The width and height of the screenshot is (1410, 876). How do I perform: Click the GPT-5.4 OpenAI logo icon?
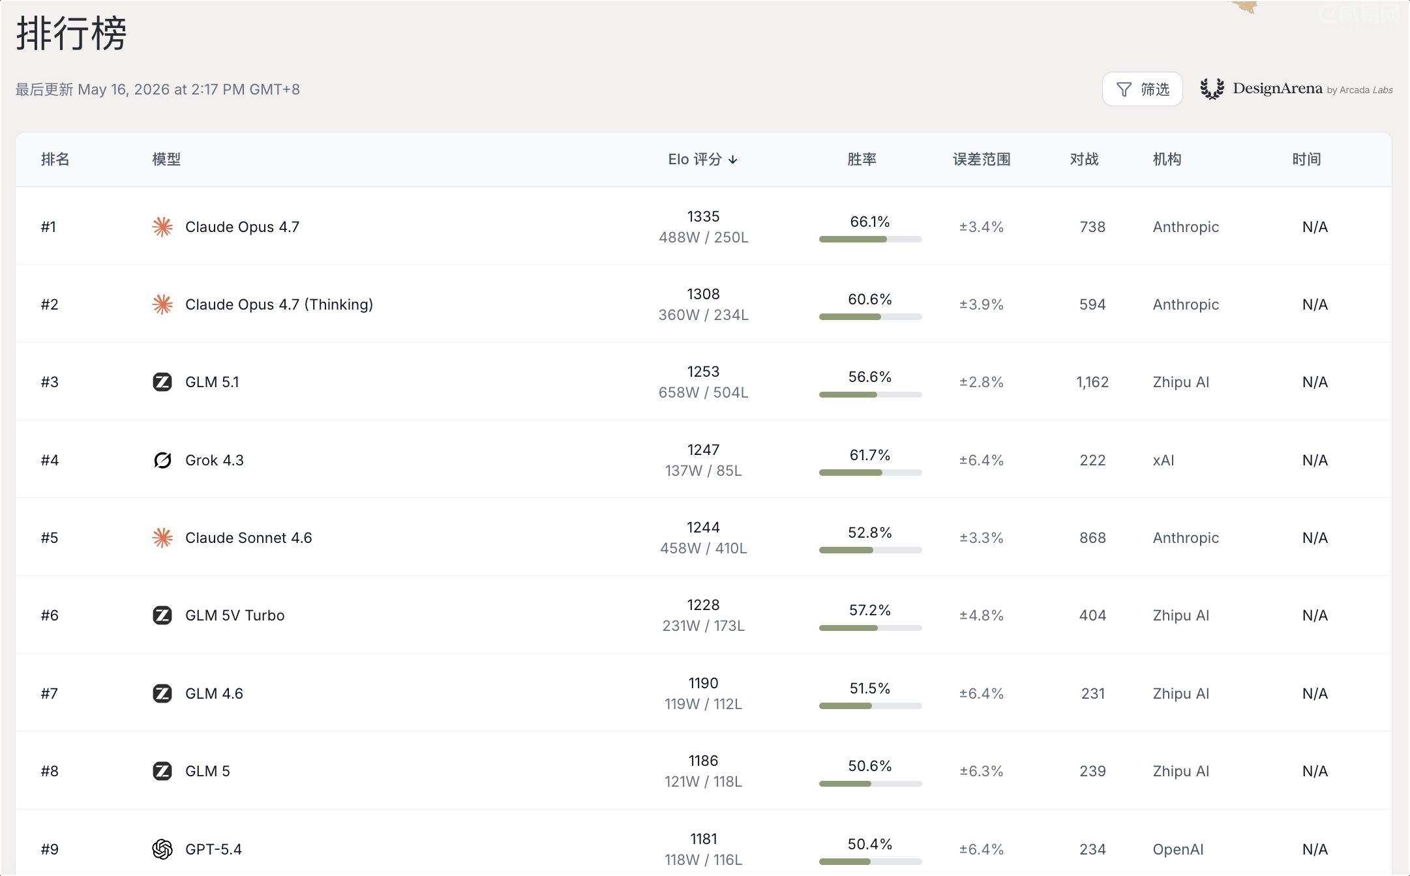(162, 849)
